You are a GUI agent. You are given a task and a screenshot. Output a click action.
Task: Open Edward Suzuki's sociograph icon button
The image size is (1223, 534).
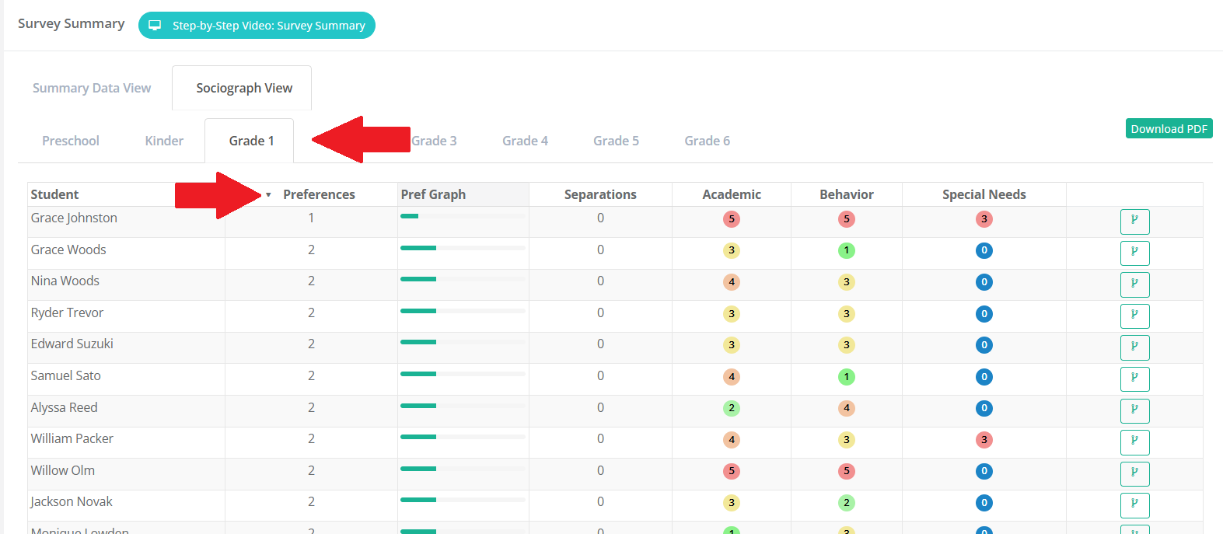click(1134, 347)
